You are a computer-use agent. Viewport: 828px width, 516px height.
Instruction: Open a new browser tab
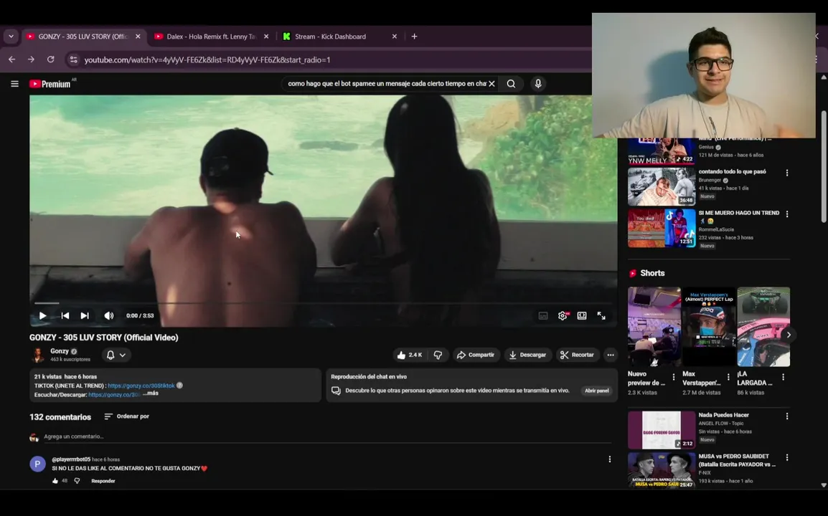click(x=415, y=37)
